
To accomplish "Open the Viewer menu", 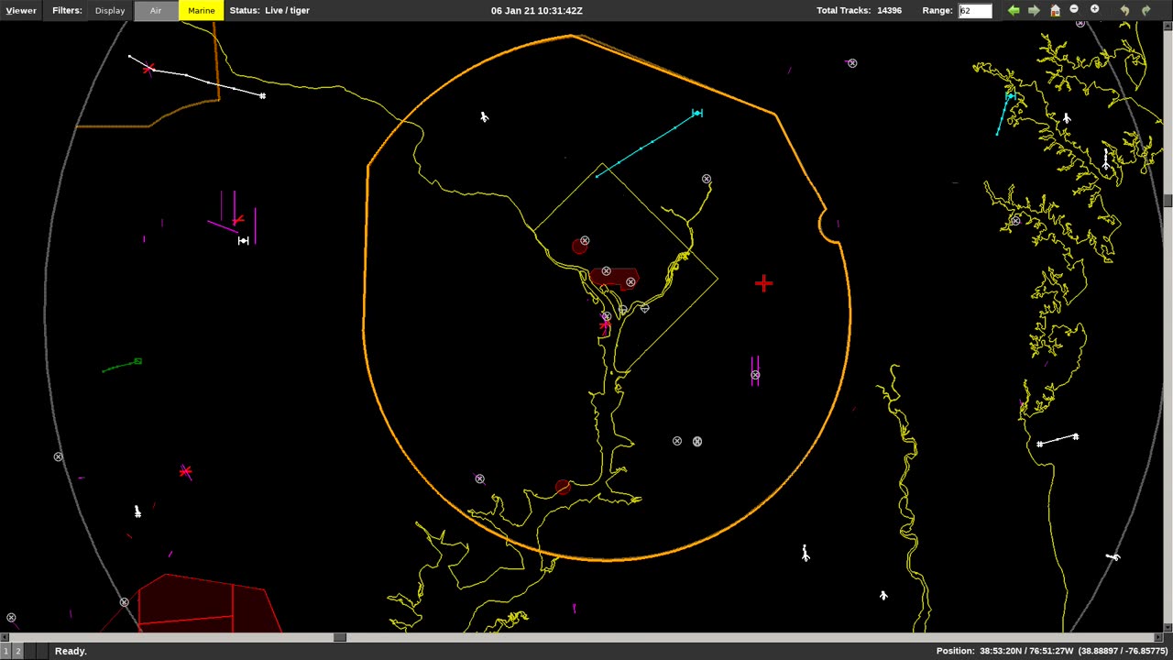I will tap(21, 11).
